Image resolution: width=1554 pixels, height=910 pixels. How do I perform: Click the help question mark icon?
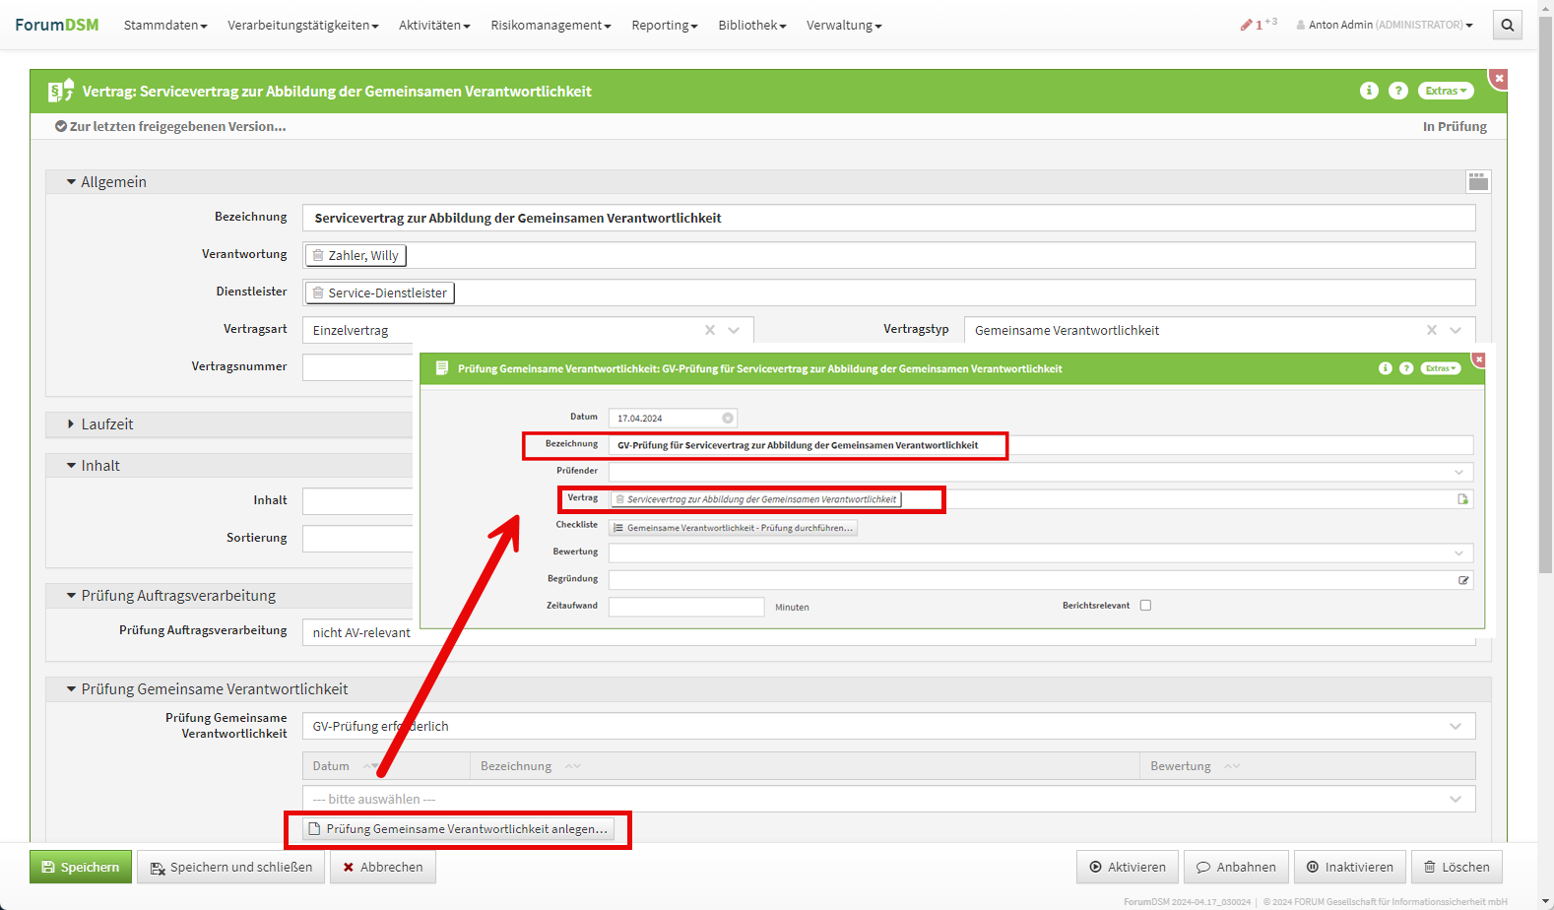(x=1397, y=91)
